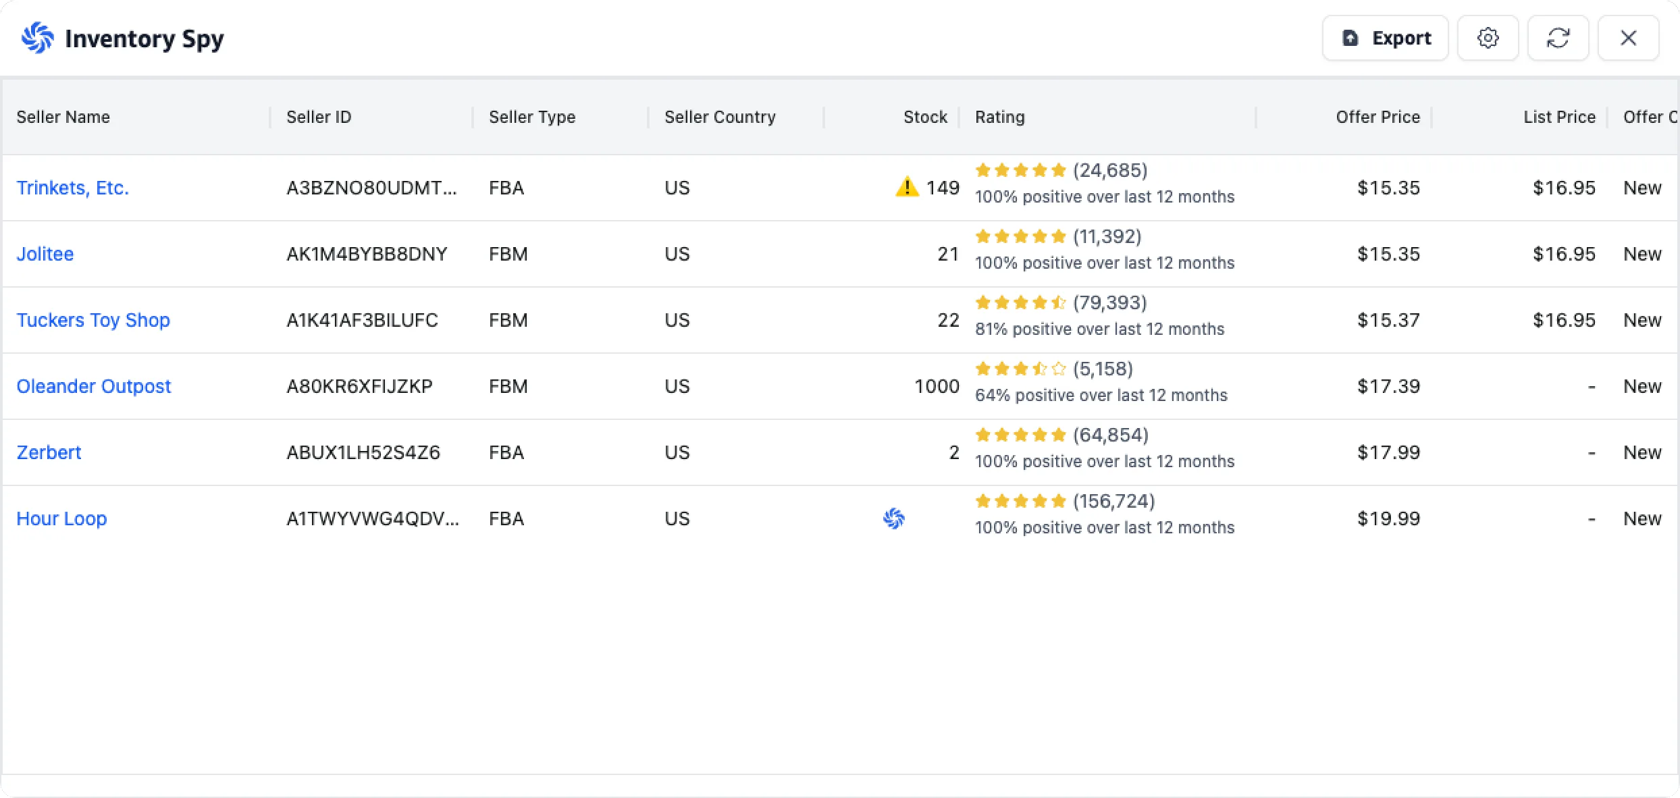Click "81% positive over last 12 months" text

click(1099, 329)
